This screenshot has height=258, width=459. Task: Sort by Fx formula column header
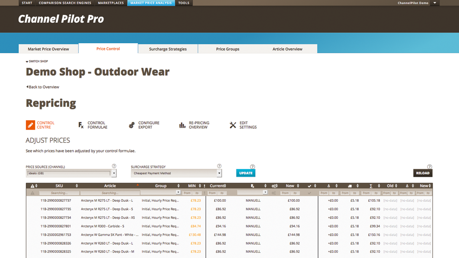(253, 186)
